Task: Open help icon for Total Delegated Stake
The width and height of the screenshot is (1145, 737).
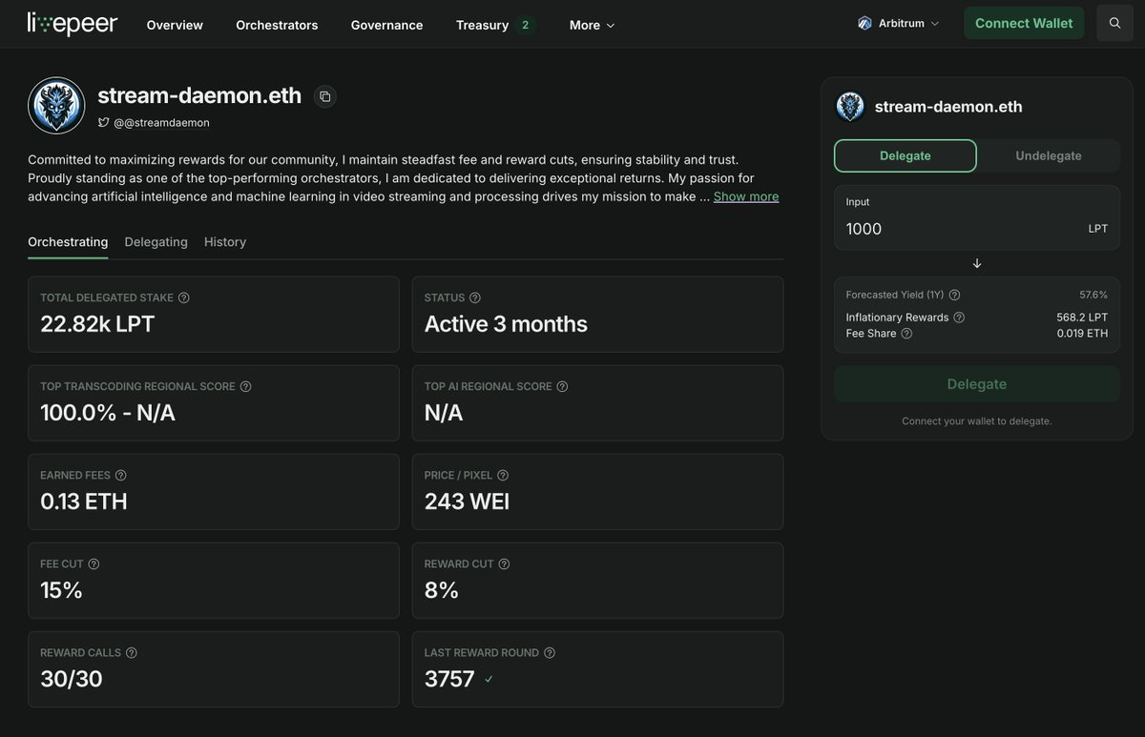Action: 184,297
